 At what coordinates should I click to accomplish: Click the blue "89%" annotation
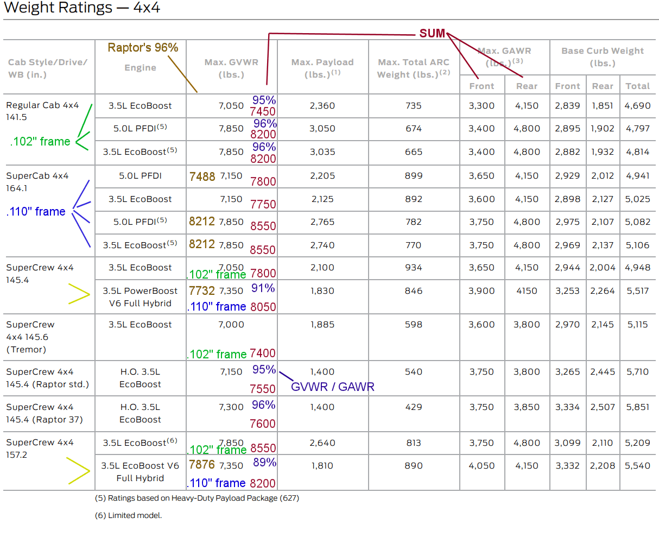pyautogui.click(x=264, y=463)
